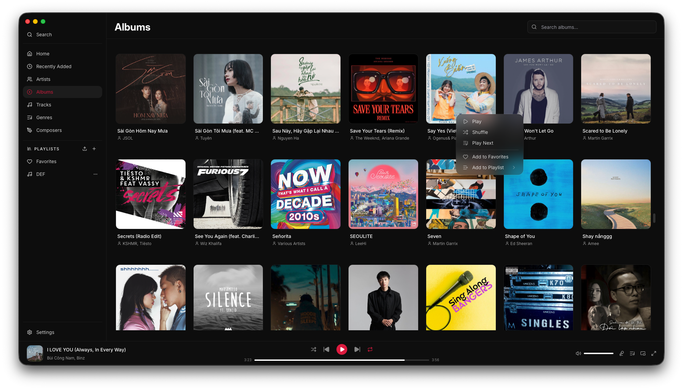
Task: Open sidebar Search
Action: [x=63, y=35]
